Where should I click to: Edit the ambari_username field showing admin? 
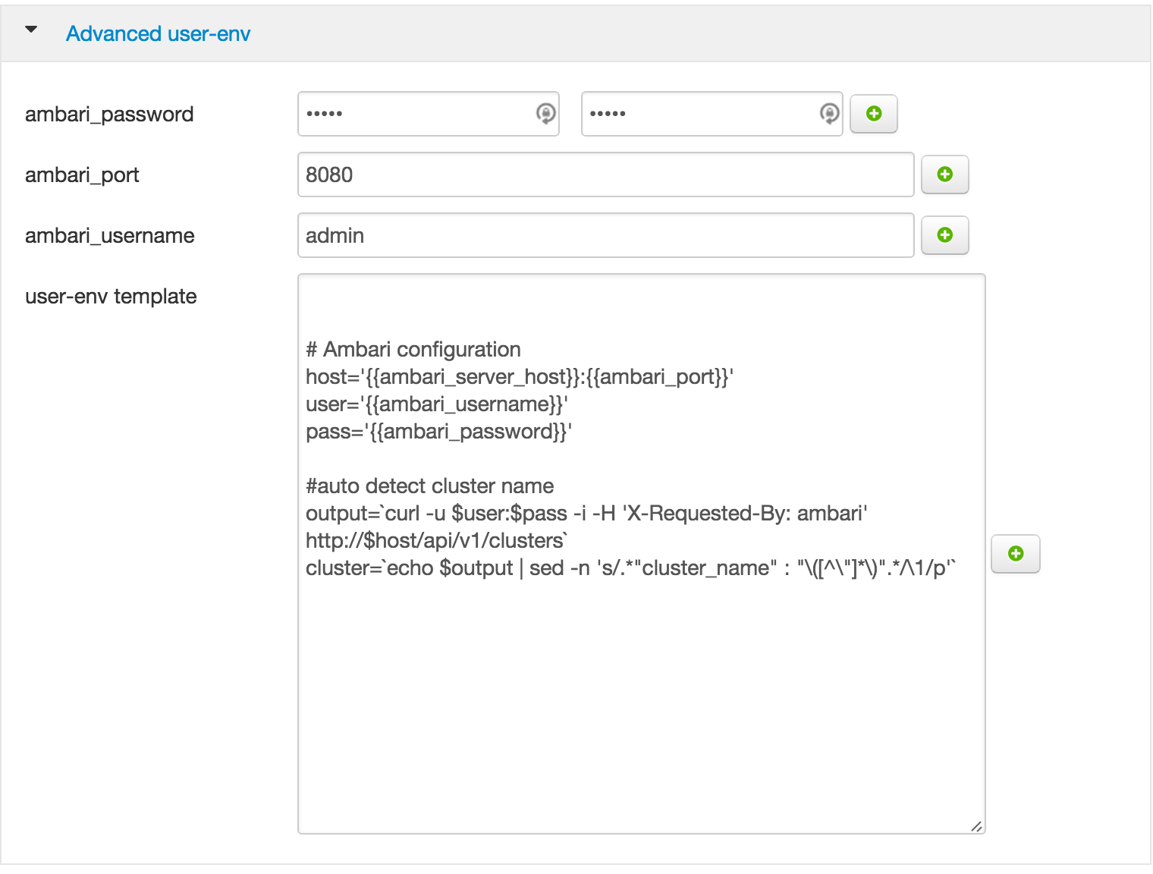tap(606, 235)
